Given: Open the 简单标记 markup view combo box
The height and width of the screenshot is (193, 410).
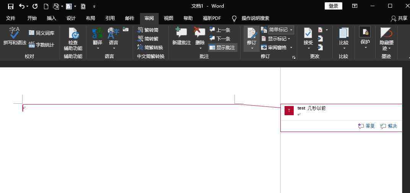Looking at the screenshot, I should pyautogui.click(x=281, y=30).
